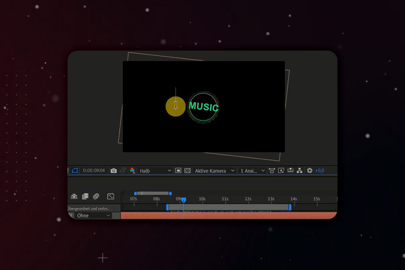Viewport: 405px width, 270px height.
Task: Open the graph editor icon
Action: [x=111, y=196]
